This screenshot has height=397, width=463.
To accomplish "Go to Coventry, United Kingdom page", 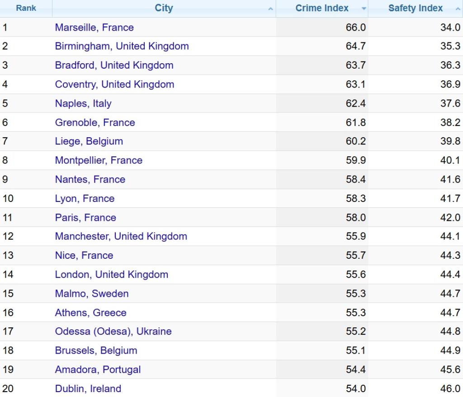I will pos(114,84).
